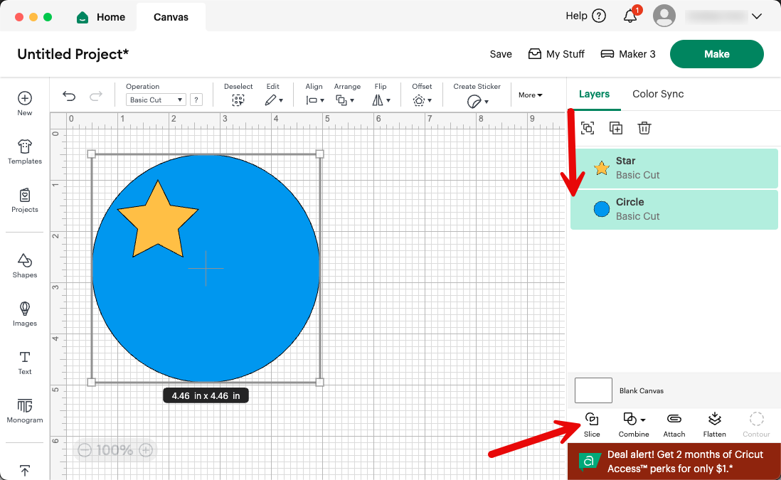Save the Untitled Project
781x480 pixels.
tap(501, 53)
